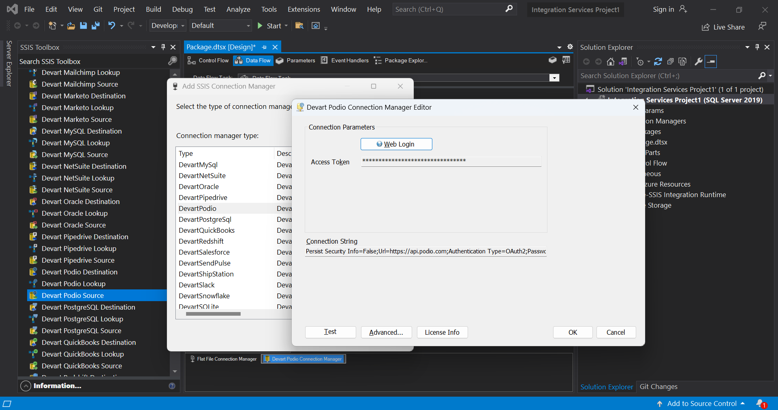The height and width of the screenshot is (410, 778).
Task: Click the Undo icon in toolbar
Action: coord(111,26)
